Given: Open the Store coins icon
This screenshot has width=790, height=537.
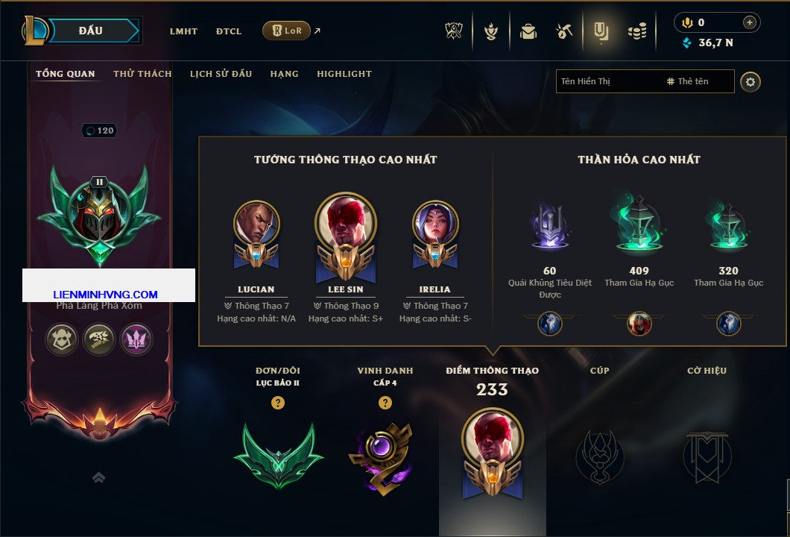Looking at the screenshot, I should 637,32.
